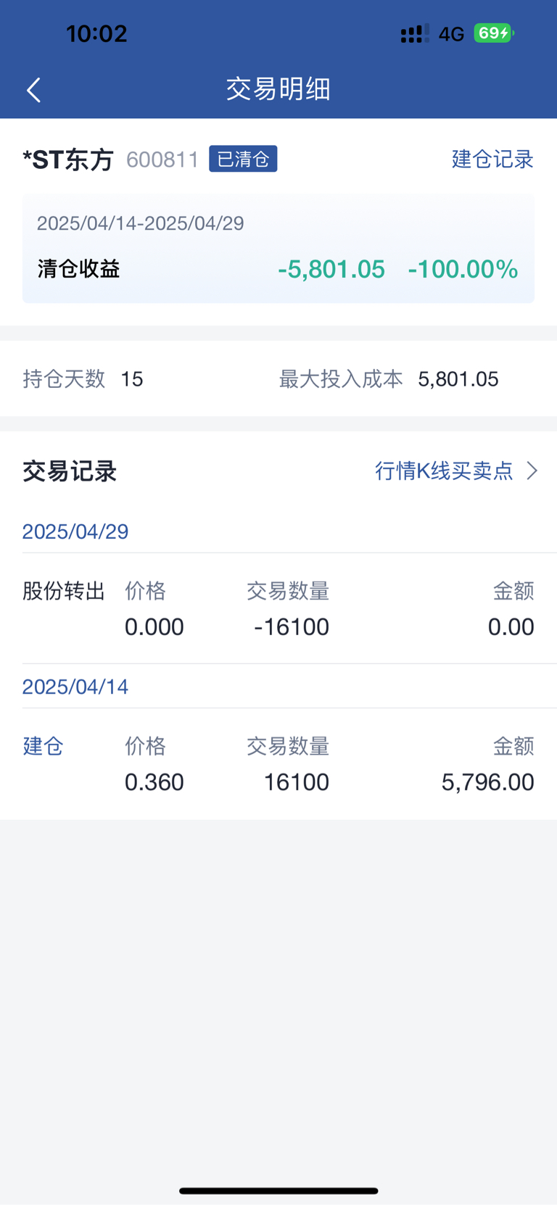The height and width of the screenshot is (1205, 557).
Task: Open the 建仓记录 link
Action: tap(492, 159)
